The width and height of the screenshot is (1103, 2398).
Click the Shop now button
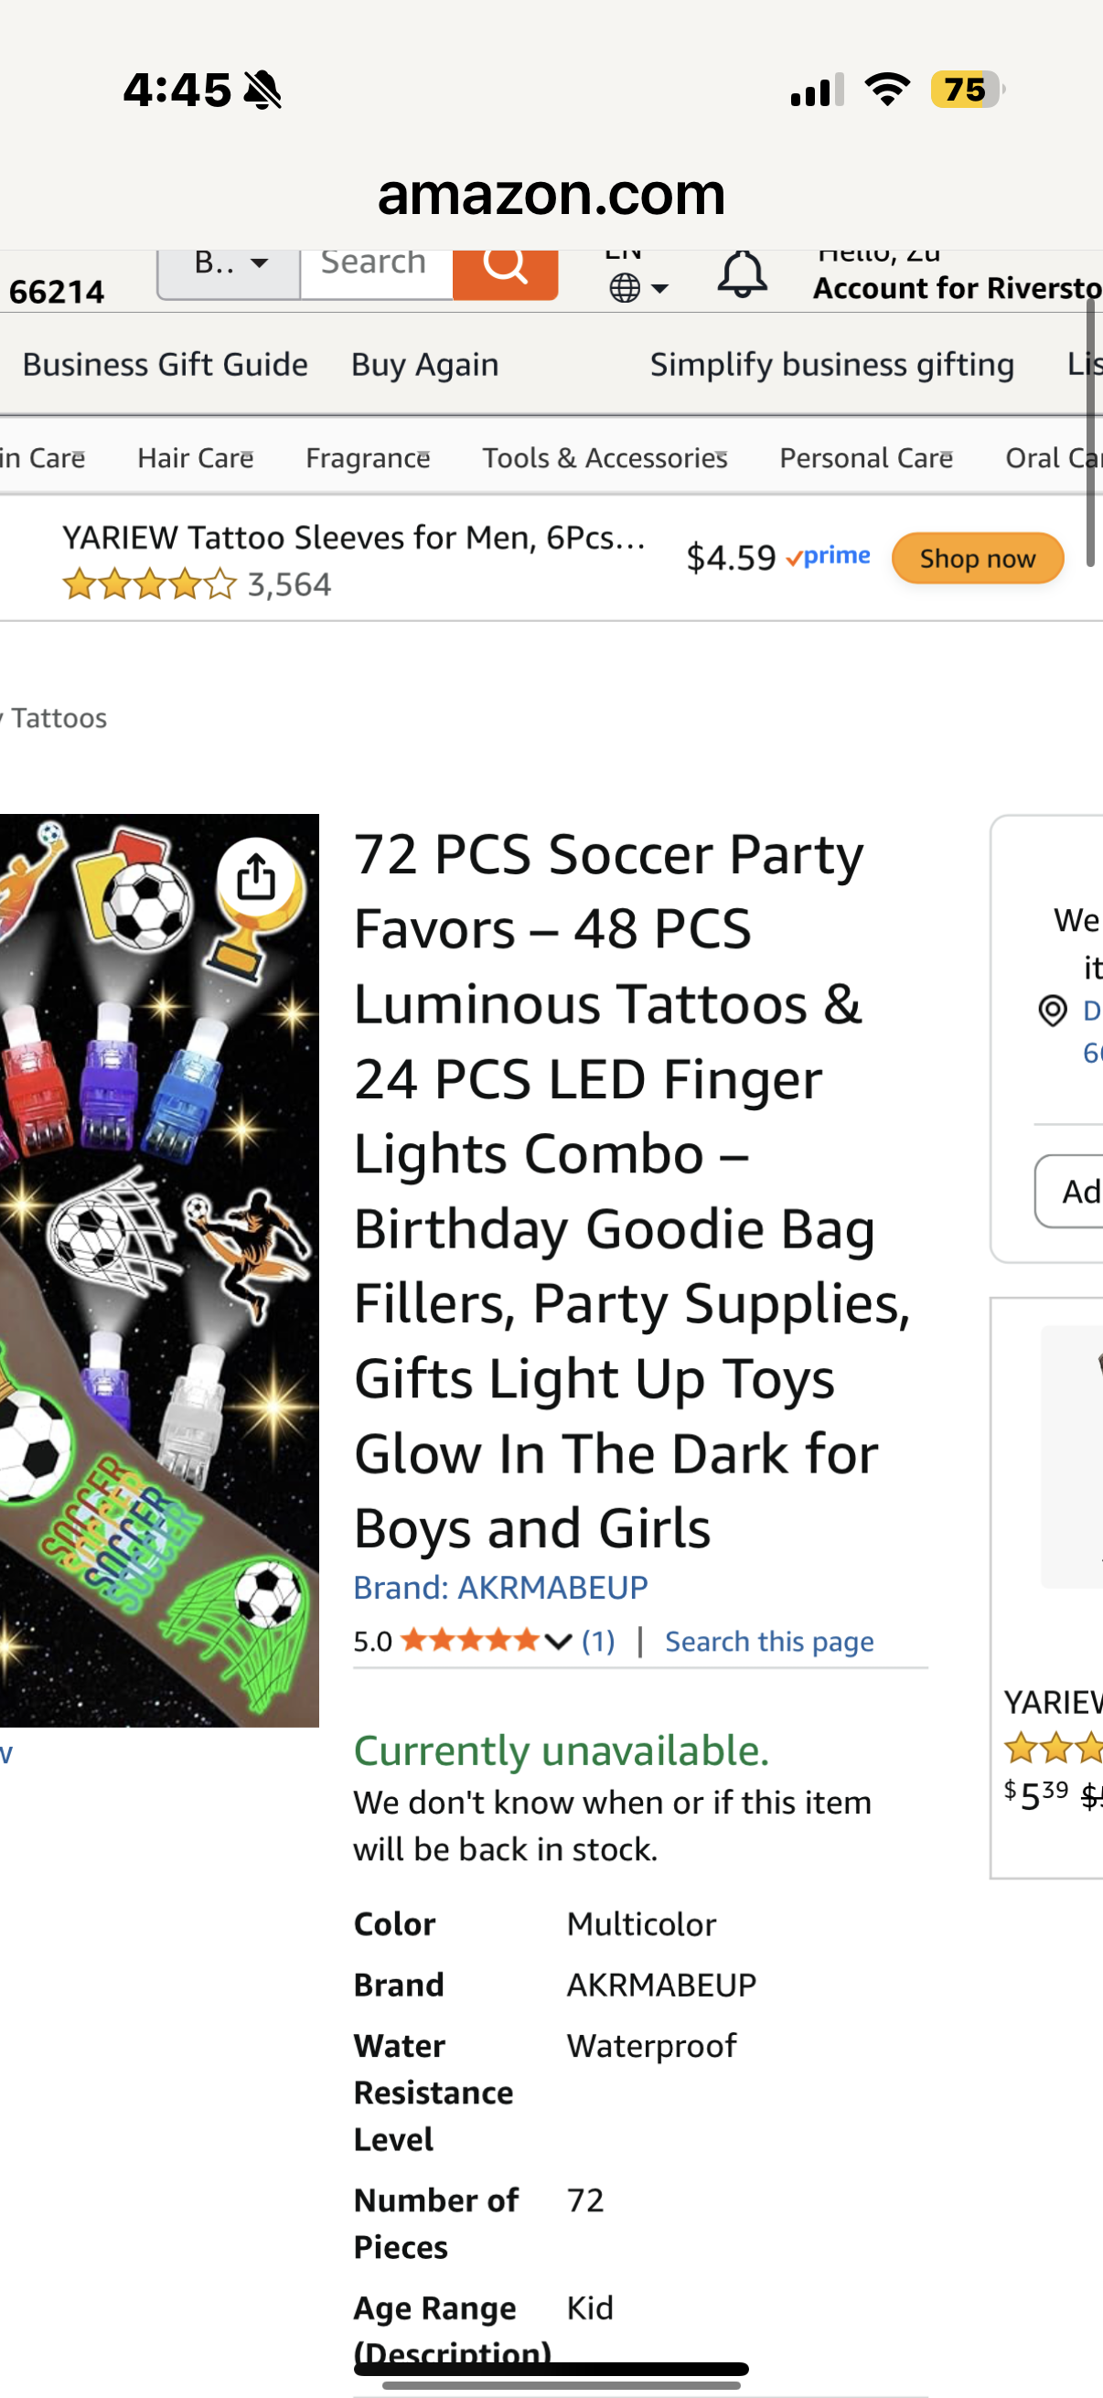pos(977,558)
